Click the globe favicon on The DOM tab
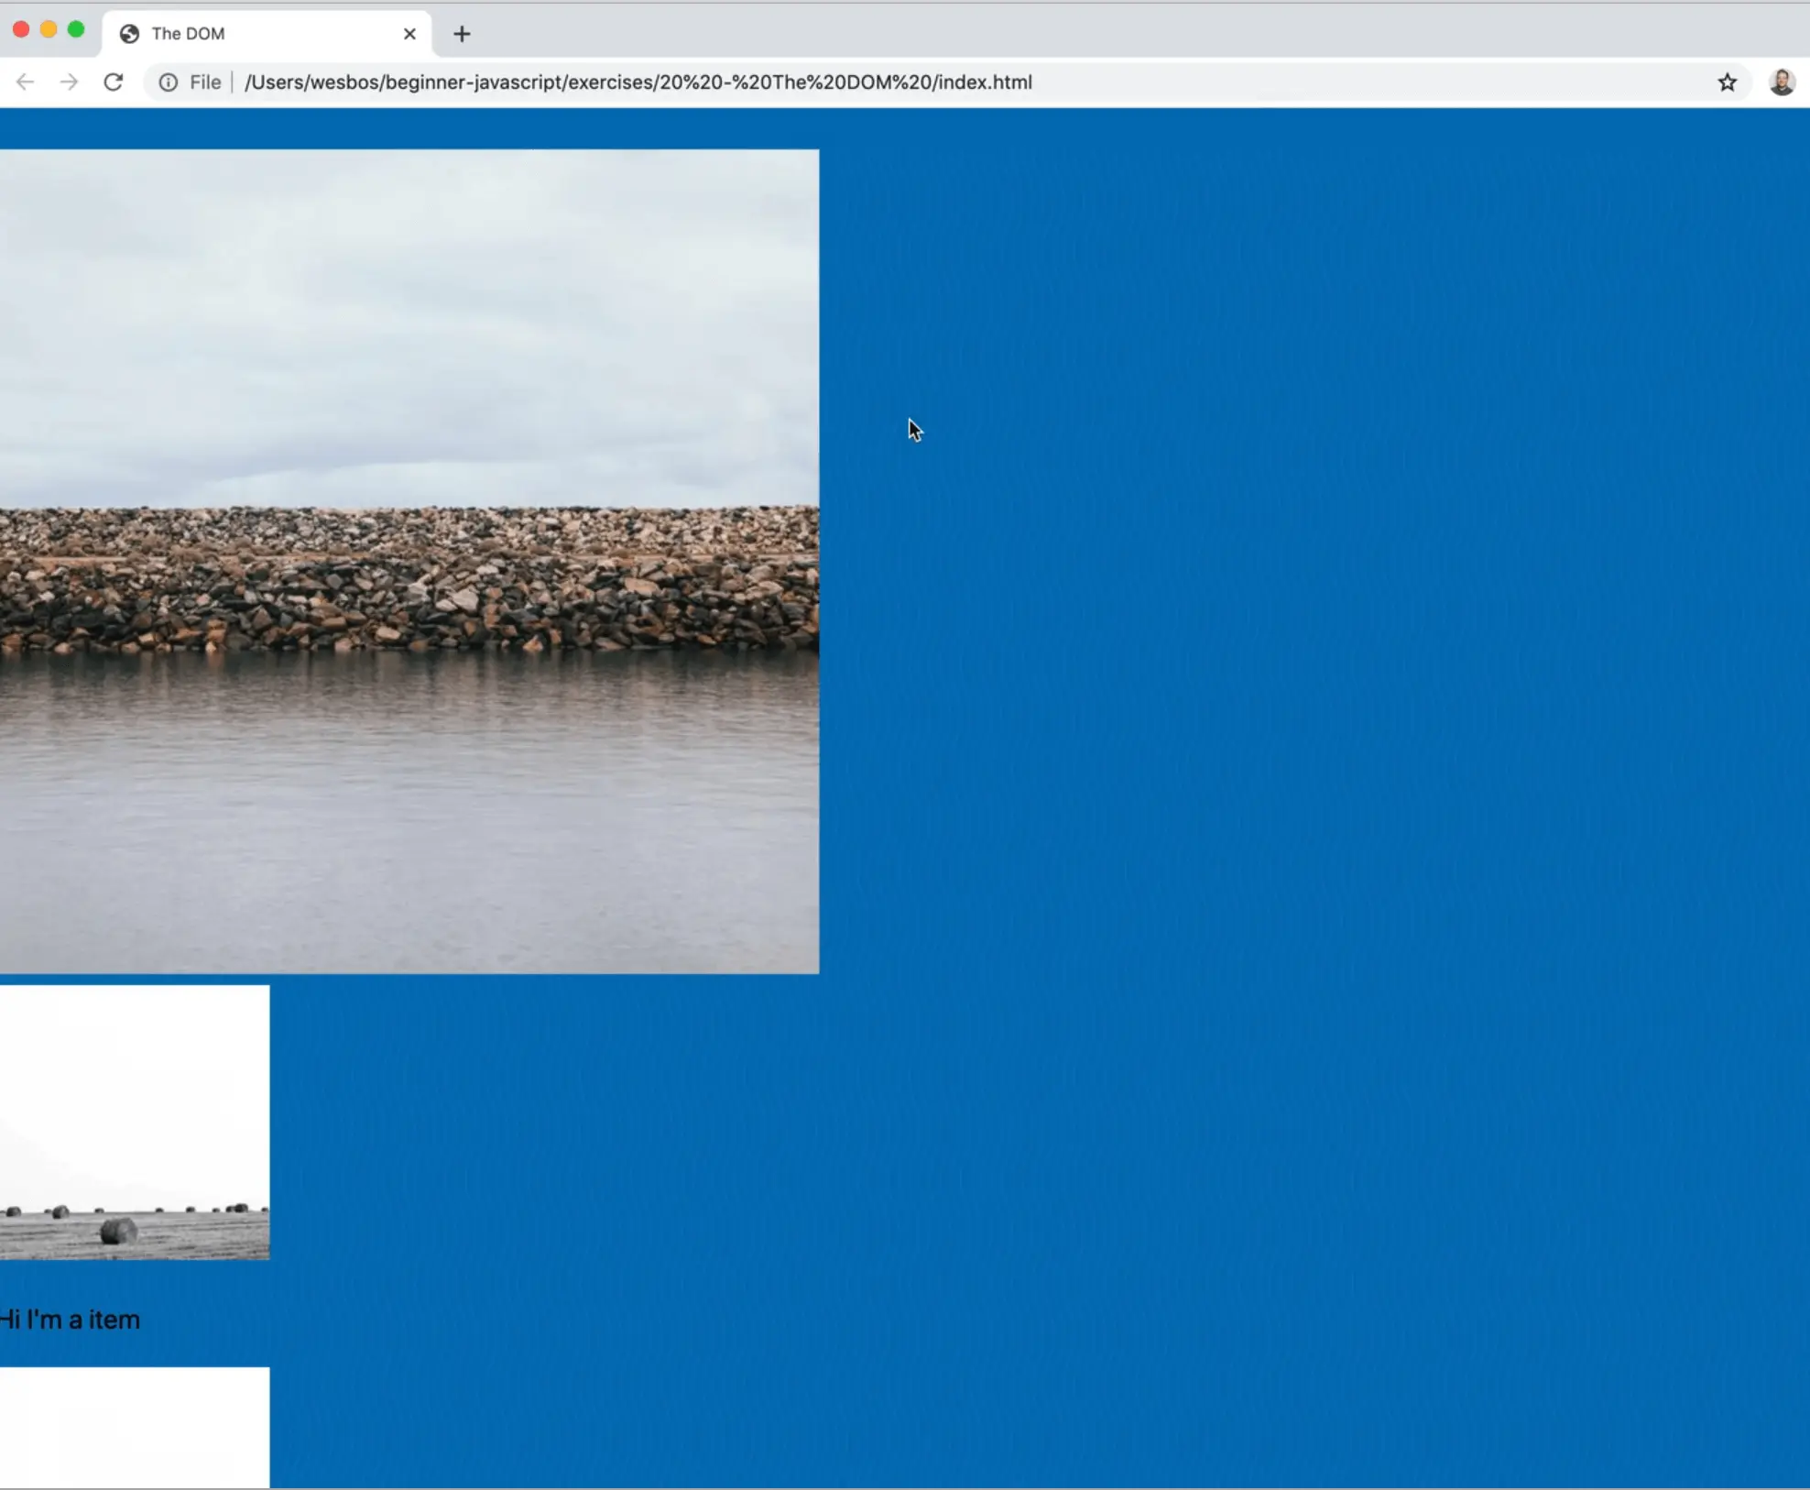Viewport: 1810px width, 1490px height. (130, 34)
